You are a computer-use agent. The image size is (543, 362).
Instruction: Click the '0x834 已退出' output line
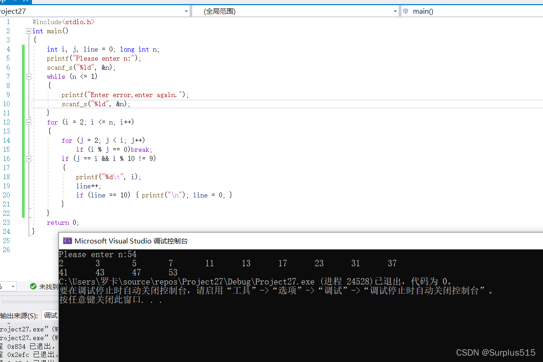click(x=28, y=346)
